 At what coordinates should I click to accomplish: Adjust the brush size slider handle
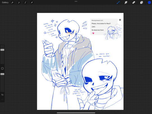coord(2,50)
